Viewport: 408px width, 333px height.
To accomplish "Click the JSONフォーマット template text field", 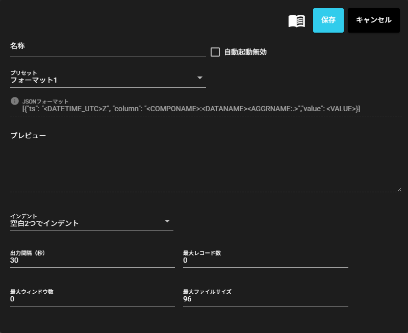I will click(204, 109).
